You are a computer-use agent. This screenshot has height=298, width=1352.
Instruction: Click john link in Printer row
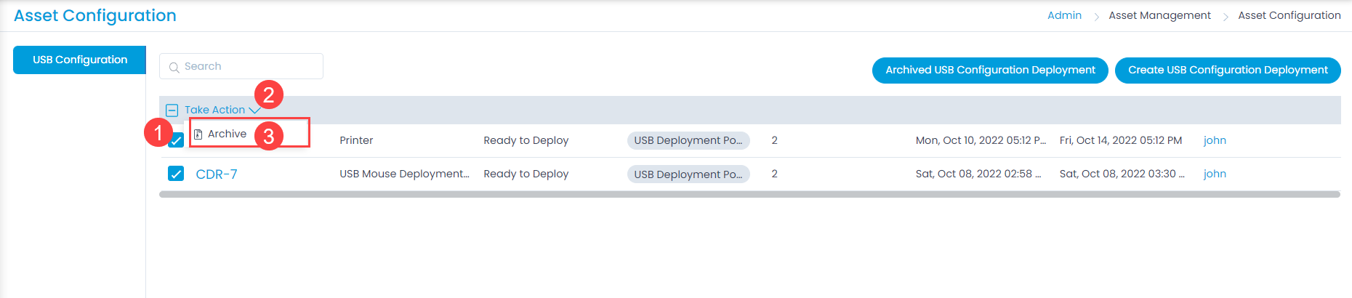coord(1215,140)
